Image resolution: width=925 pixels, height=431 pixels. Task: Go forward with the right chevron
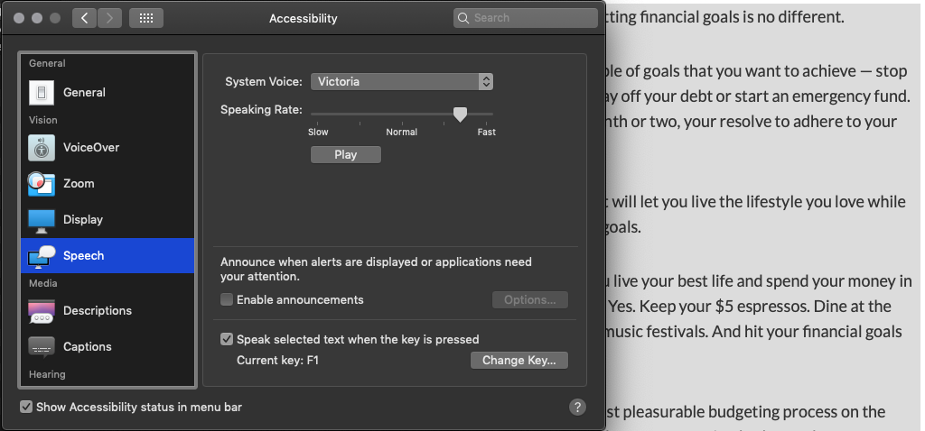tap(109, 18)
